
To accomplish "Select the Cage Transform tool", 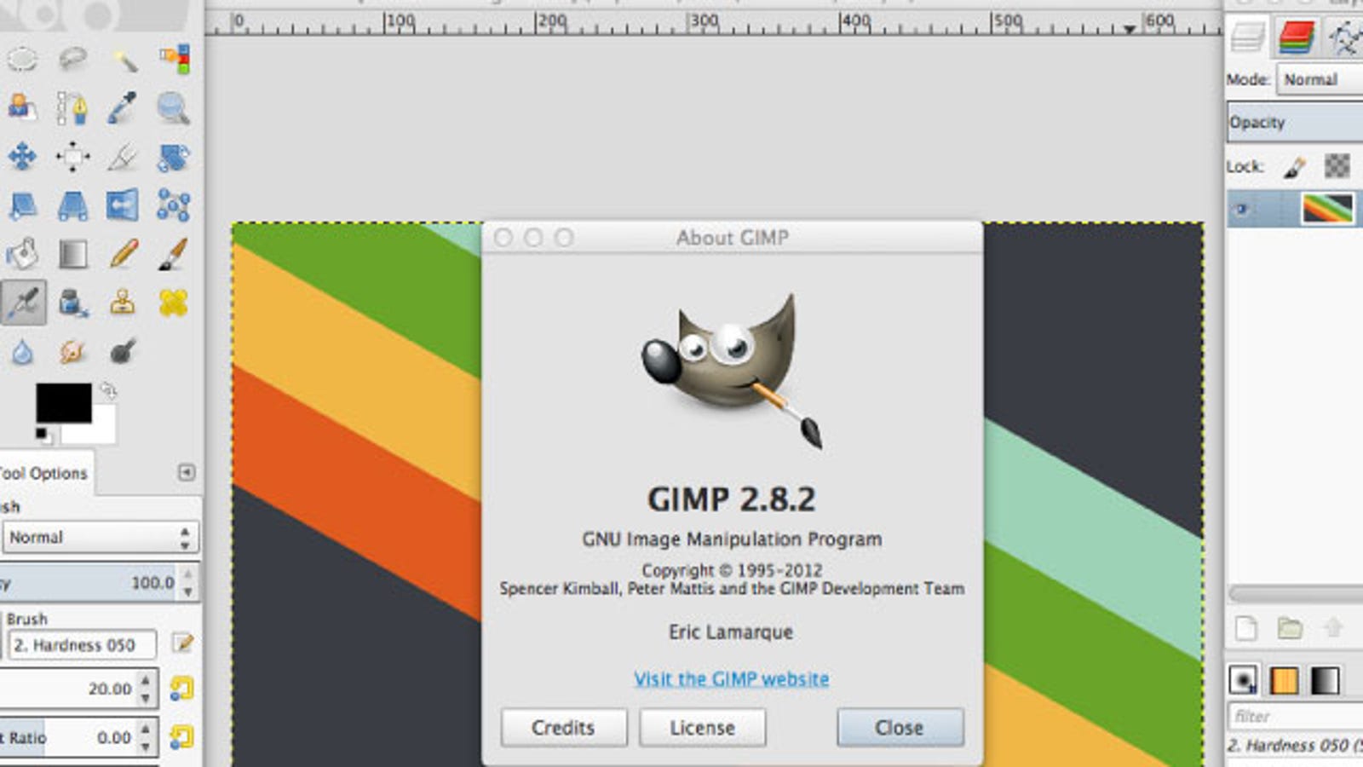I will [x=174, y=205].
